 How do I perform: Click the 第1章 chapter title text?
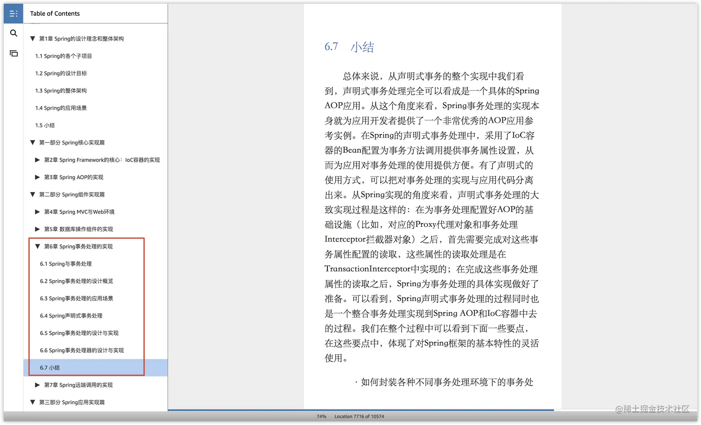click(82, 39)
